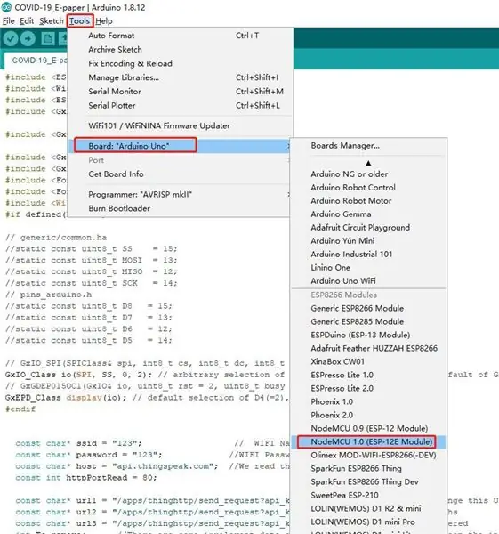Image resolution: width=499 pixels, height=534 pixels.
Task: Expand the Board: "Arduino Uno" submenu
Action: (180, 146)
